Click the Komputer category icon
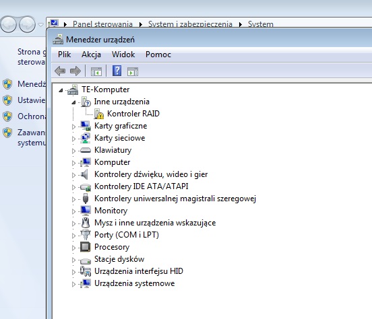The height and width of the screenshot is (319, 372). (86, 162)
